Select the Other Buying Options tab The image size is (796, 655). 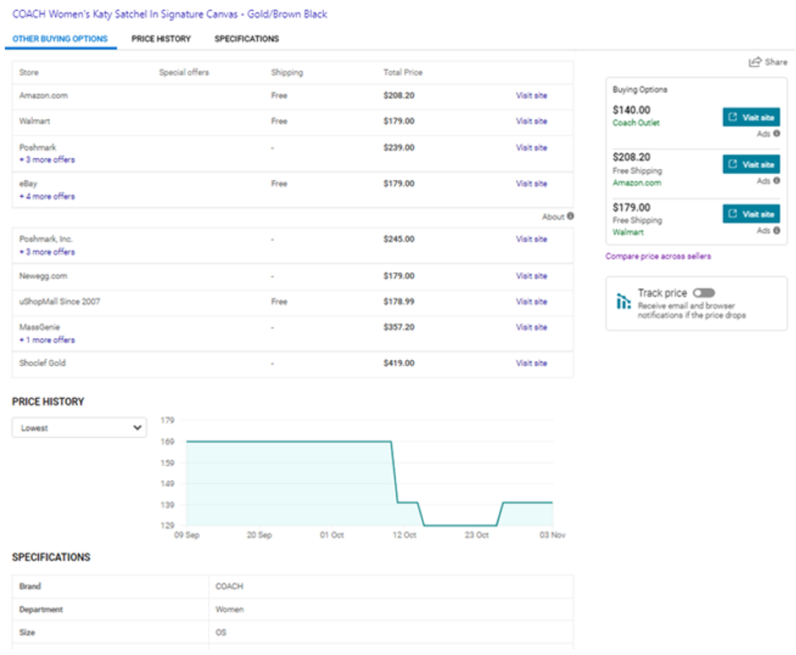tap(60, 39)
